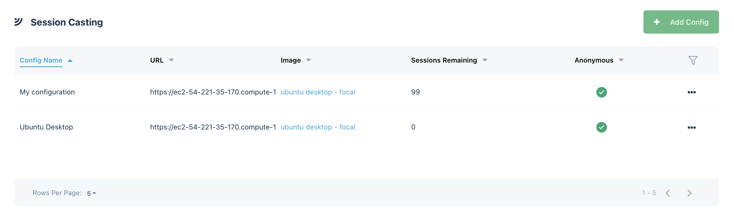734x221 pixels.
Task: Open actions menu for Ubuntu Desktop row
Action: click(691, 127)
